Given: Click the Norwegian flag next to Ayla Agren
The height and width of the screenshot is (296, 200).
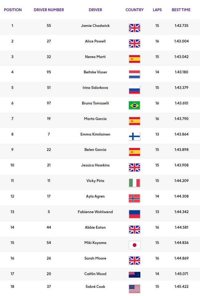Looking at the screenshot, I should [134, 199].
